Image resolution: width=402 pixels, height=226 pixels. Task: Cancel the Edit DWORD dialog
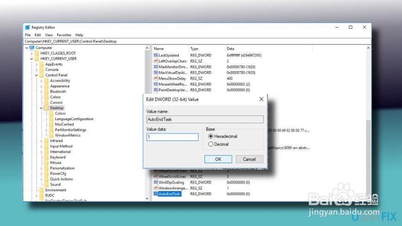249,159
